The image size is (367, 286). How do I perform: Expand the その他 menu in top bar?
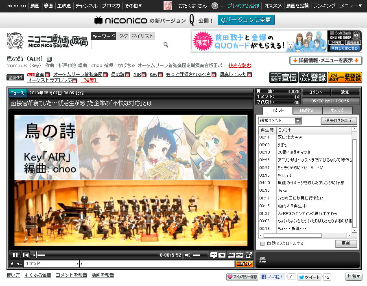tap(133, 6)
